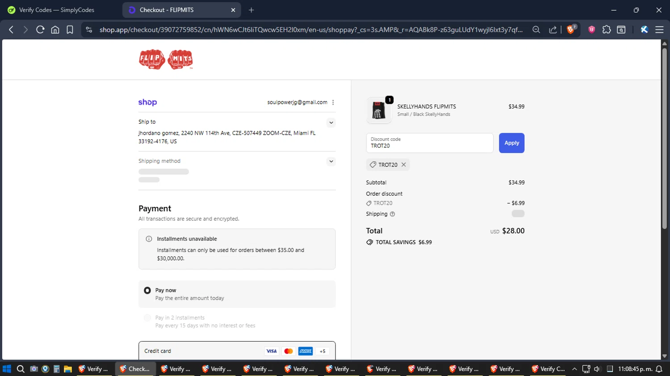This screenshot has width=670, height=376.
Task: Click the scrollbar down arrow
Action: (664, 356)
